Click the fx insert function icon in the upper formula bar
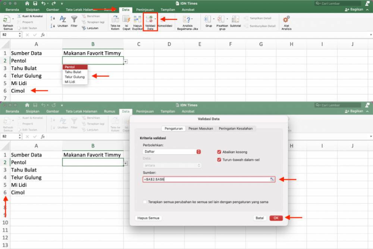Screen dimensions: 373x249 click(x=43, y=35)
